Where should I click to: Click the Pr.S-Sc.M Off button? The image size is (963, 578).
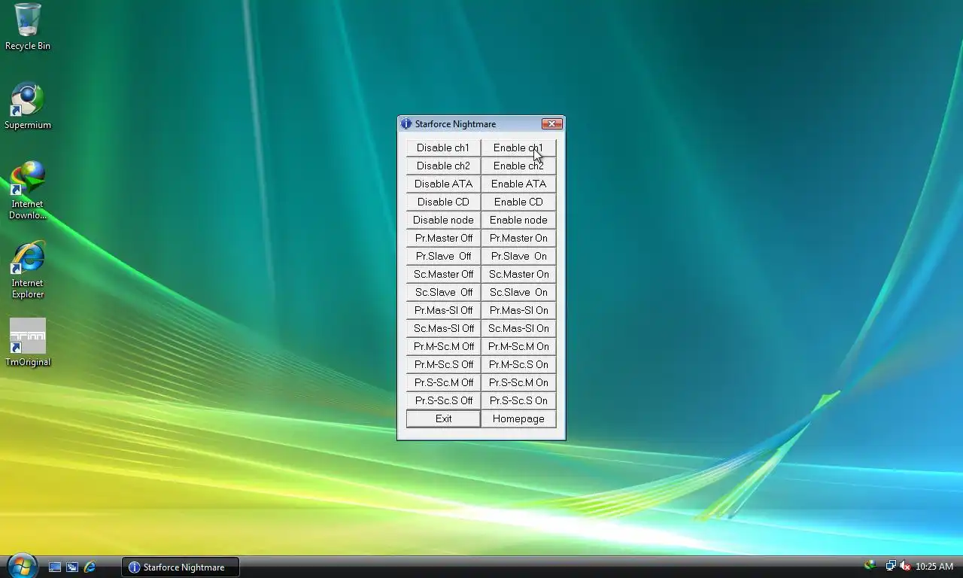pyautogui.click(x=443, y=382)
